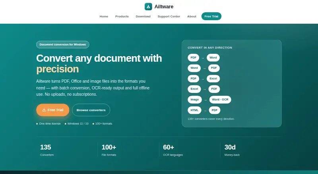The width and height of the screenshot is (318, 174).
Task: Select the HTML chip
Action: tap(194, 110)
